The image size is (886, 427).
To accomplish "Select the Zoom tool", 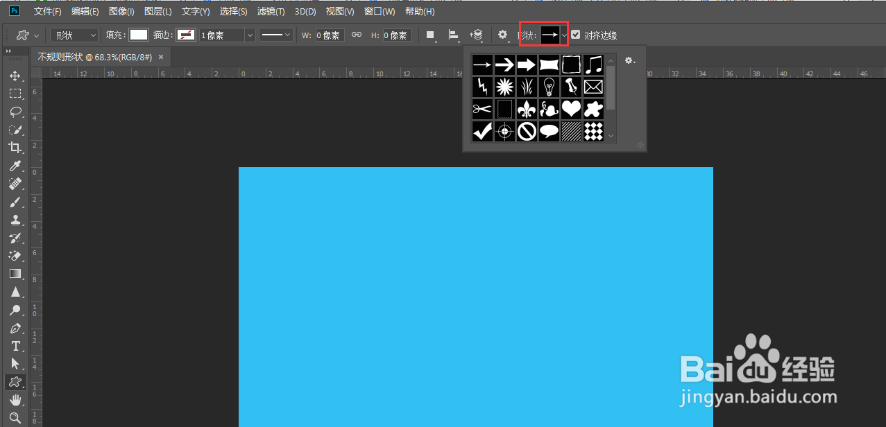I will (x=15, y=418).
